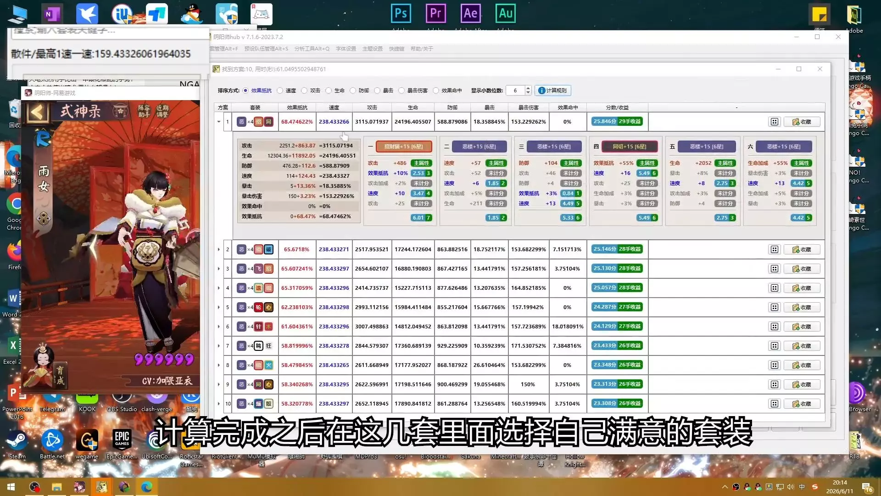Expand scheme 7 row
This screenshot has height=496, width=881.
(219, 346)
